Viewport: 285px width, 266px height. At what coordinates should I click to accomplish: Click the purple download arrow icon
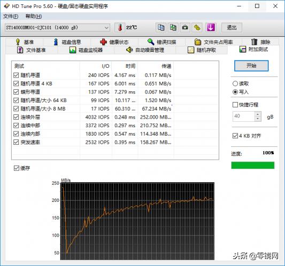coord(211,28)
